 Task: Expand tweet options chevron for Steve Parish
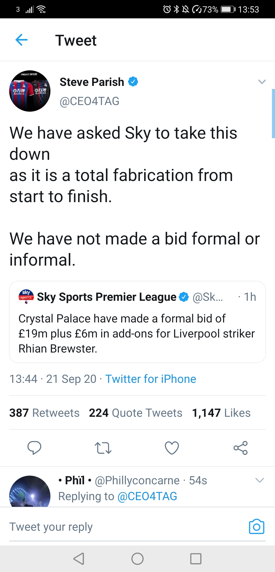(x=262, y=82)
